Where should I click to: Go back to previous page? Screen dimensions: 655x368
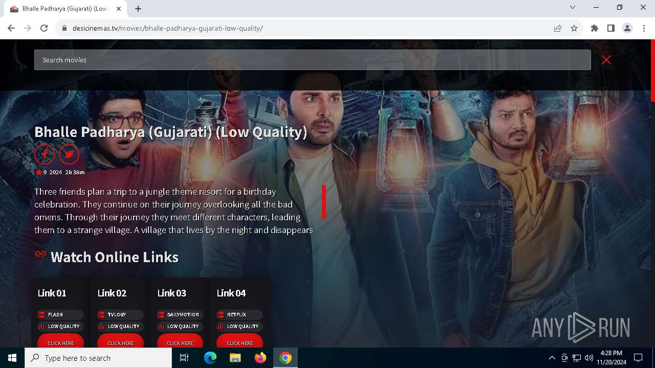pos(11,28)
